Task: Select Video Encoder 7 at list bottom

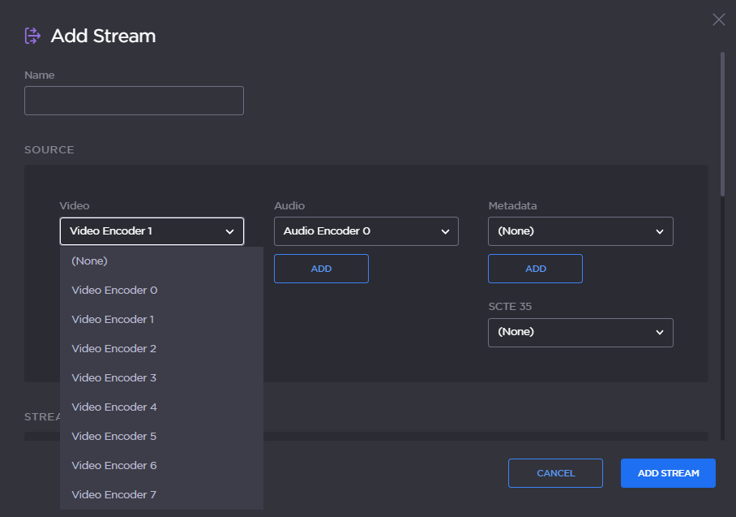Action: [x=113, y=494]
